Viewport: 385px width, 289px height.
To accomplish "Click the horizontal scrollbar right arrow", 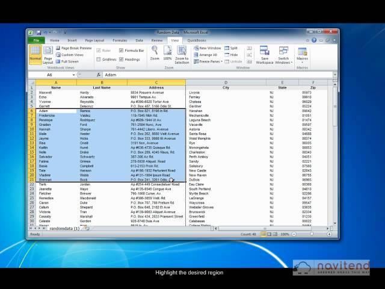I will (327, 229).
